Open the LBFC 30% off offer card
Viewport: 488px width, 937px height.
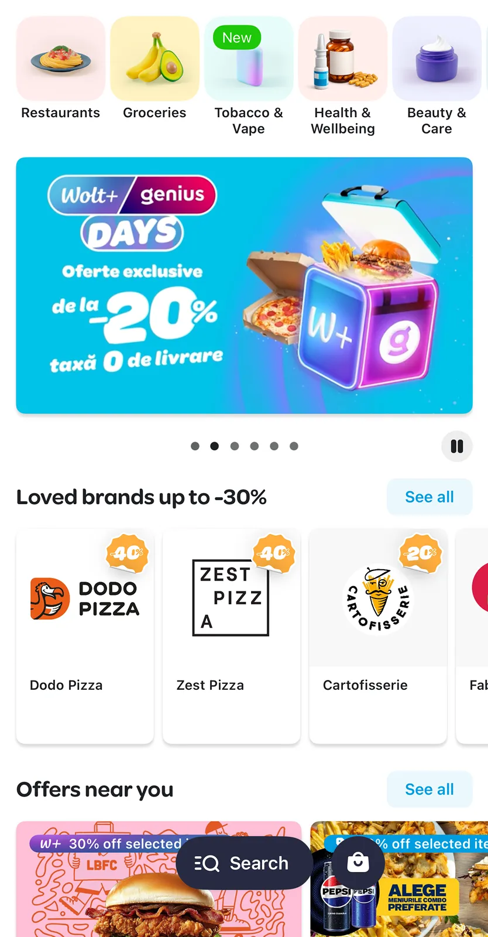[x=159, y=879]
